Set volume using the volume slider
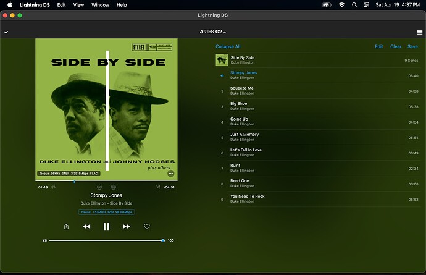Image resolution: width=426 pixels, height=275 pixels. pos(106,240)
